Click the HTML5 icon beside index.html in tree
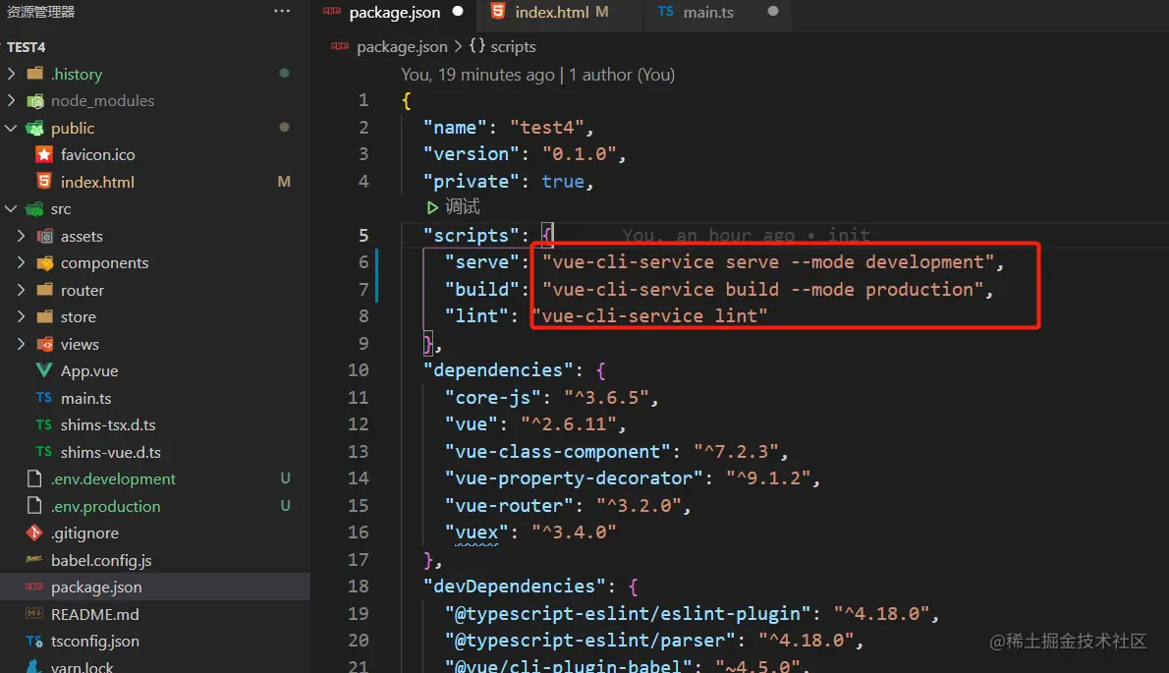 (44, 181)
